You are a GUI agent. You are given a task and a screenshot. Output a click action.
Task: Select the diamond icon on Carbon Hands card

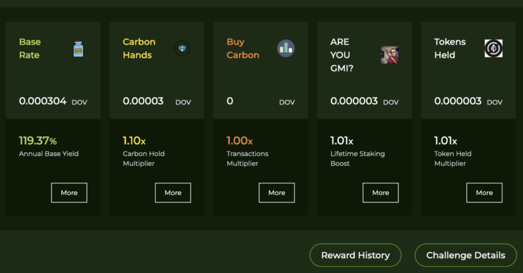tap(182, 48)
